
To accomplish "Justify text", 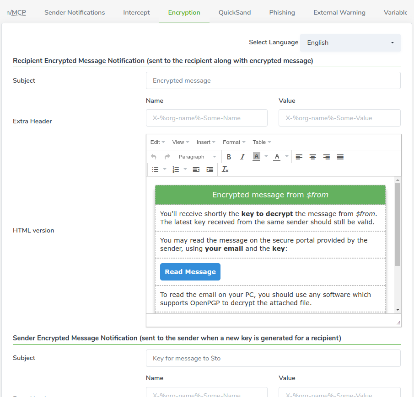I will pyautogui.click(x=340, y=157).
